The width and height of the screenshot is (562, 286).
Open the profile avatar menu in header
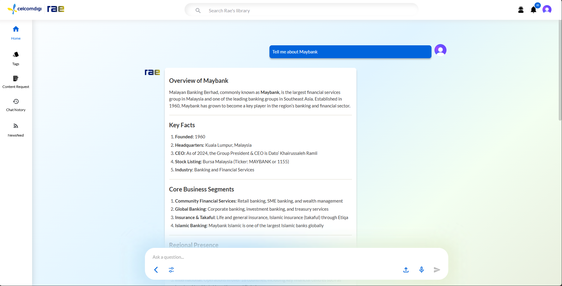tap(547, 10)
